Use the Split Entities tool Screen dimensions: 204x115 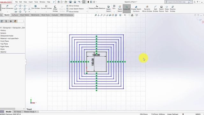pyautogui.click(x=156, y=9)
